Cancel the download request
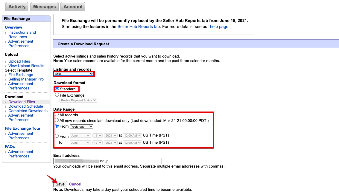The height and width of the screenshot is (195, 339). click(75, 184)
